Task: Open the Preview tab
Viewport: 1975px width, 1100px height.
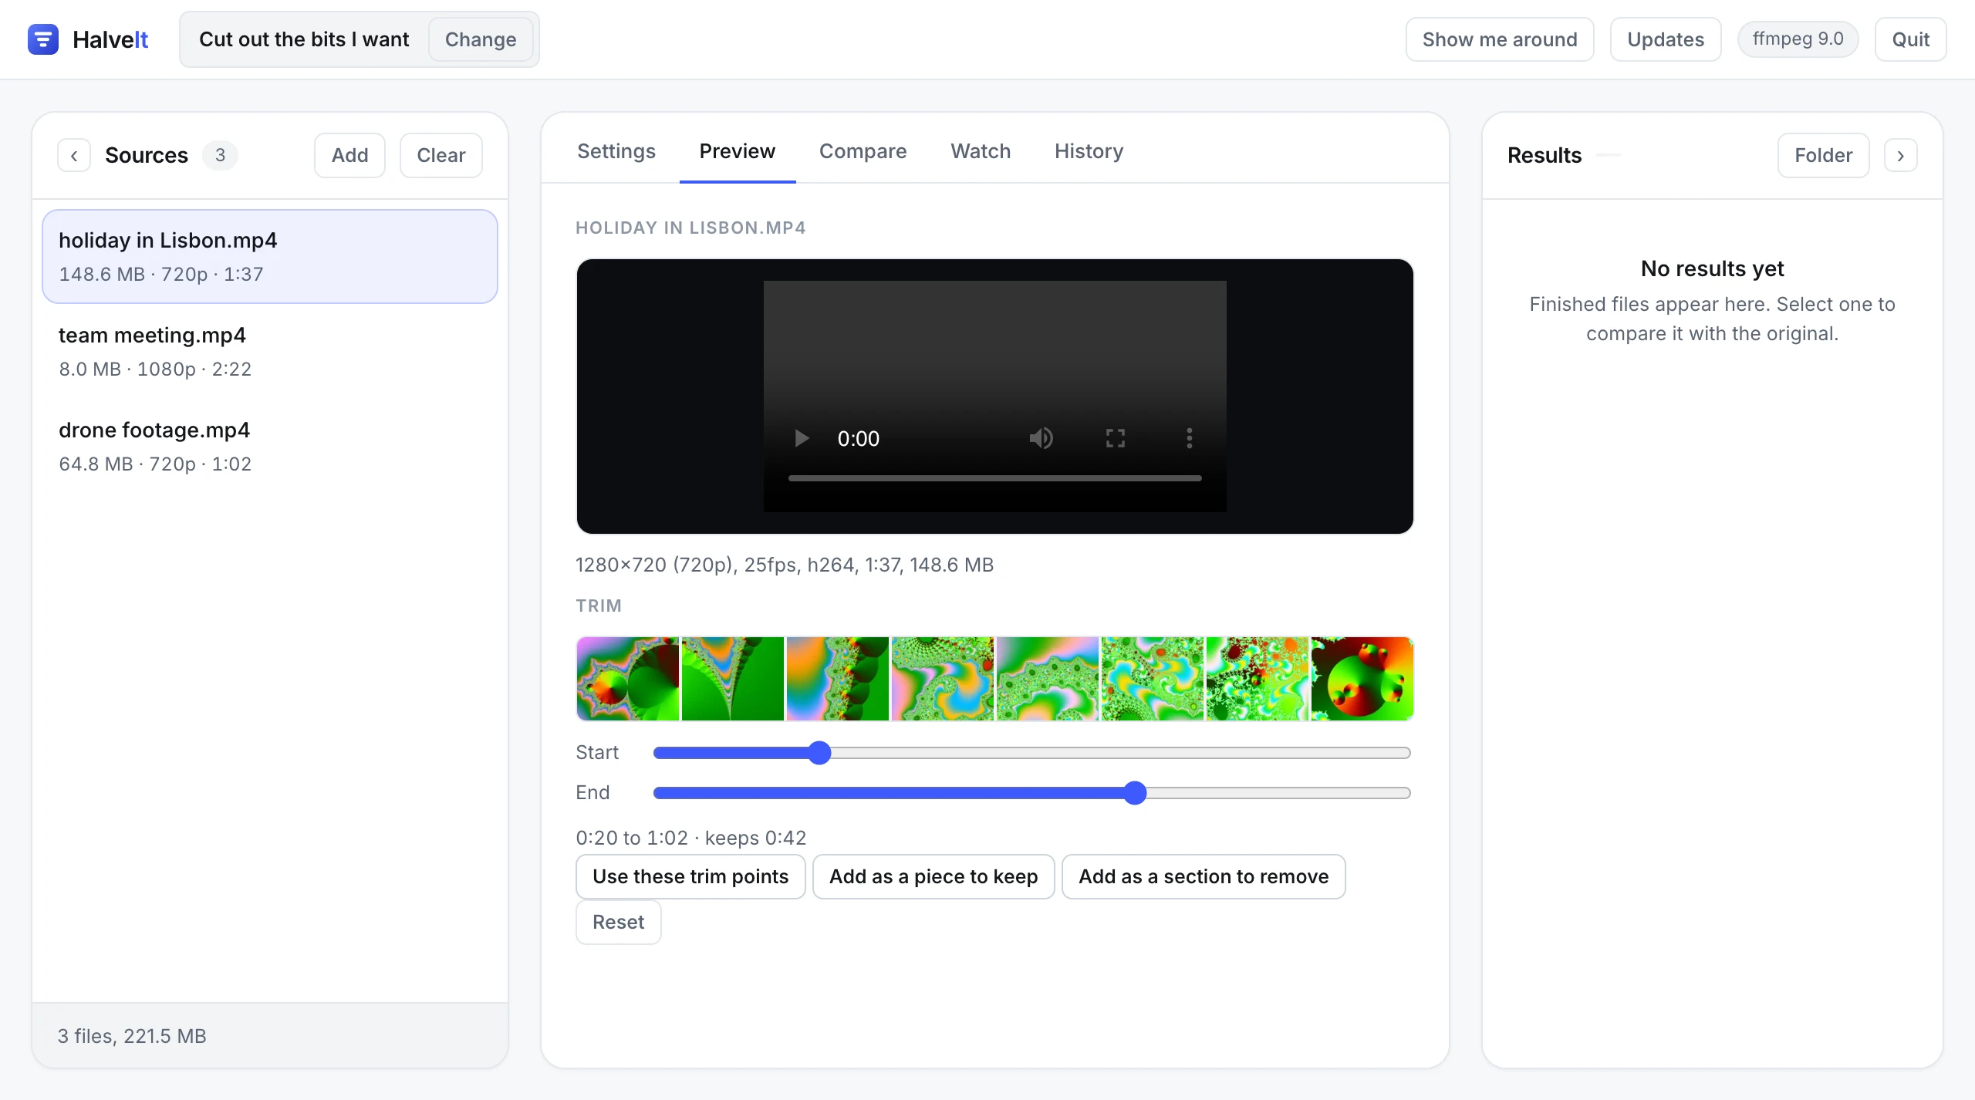Action: click(x=737, y=151)
